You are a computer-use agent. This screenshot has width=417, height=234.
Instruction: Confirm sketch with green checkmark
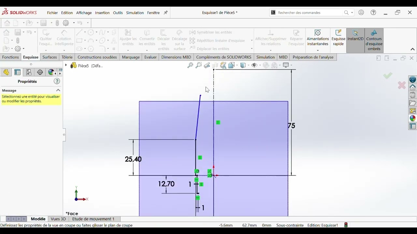pos(387,76)
